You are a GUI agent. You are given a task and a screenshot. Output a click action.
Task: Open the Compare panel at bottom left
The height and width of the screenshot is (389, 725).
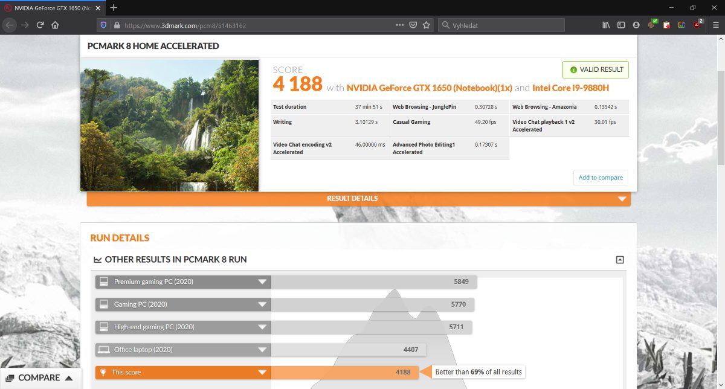40,378
